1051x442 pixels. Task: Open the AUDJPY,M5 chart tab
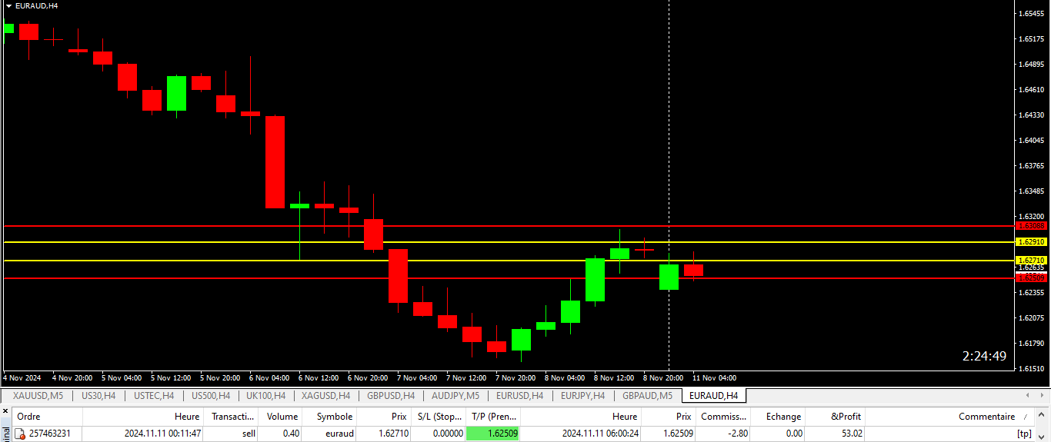[x=455, y=396]
